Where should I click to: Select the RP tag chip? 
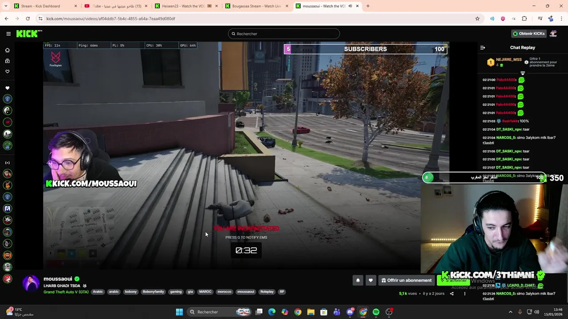[282, 292]
